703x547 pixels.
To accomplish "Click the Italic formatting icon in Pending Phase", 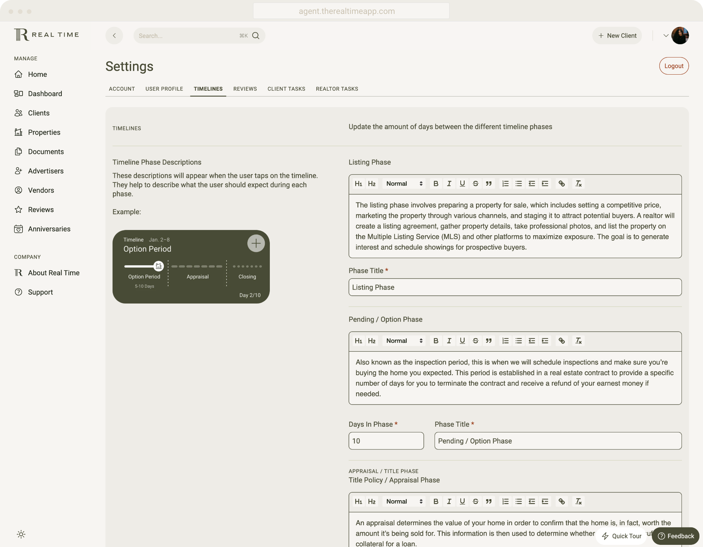I will 449,341.
